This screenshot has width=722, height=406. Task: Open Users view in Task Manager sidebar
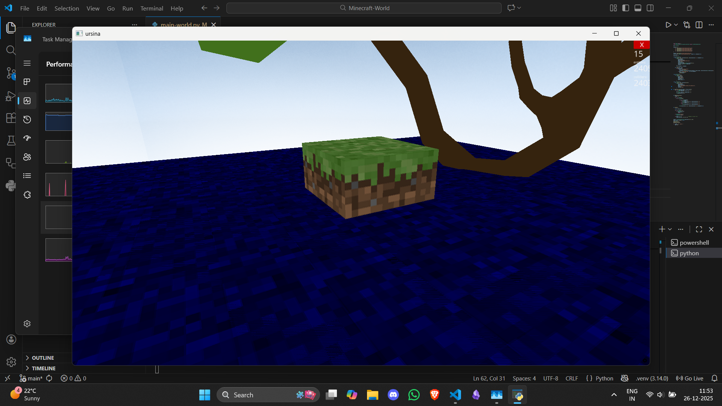pyautogui.click(x=27, y=157)
